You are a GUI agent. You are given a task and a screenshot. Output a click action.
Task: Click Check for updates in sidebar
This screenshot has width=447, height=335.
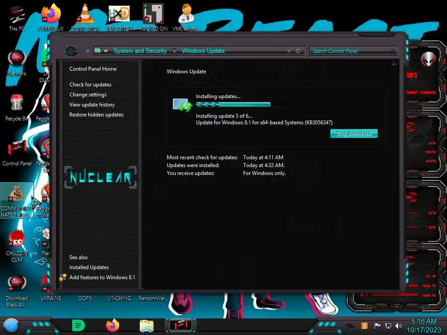(90, 84)
